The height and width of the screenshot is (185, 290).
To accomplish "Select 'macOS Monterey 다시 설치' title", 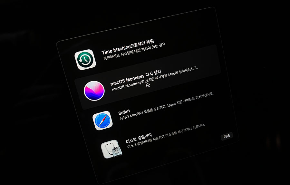I will coord(136,78).
